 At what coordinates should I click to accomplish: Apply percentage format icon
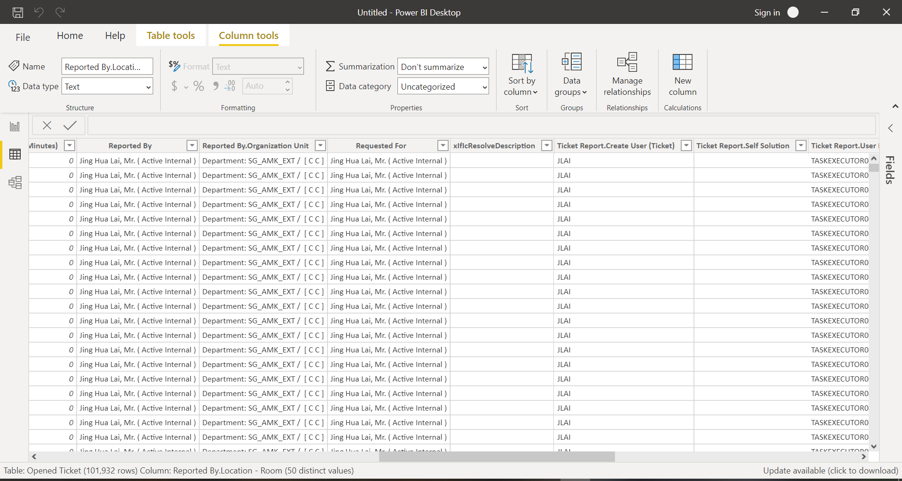tap(199, 86)
